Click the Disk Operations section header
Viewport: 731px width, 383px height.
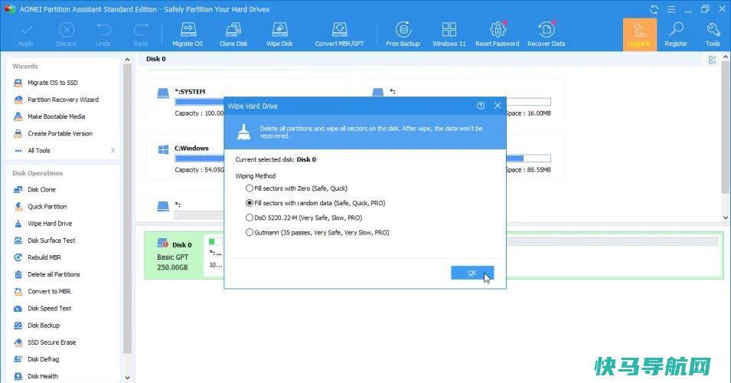pos(38,173)
